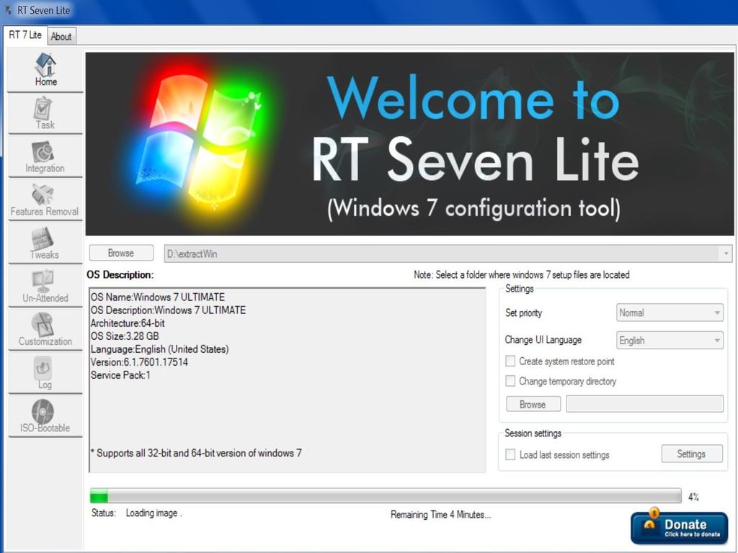Click the loading progress bar
Screen dimensions: 738x553
(x=386, y=495)
